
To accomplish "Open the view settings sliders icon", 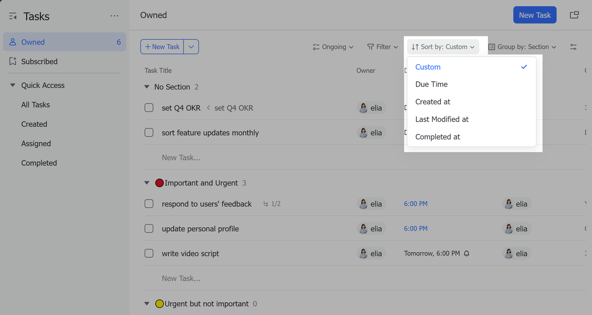I will (x=573, y=47).
